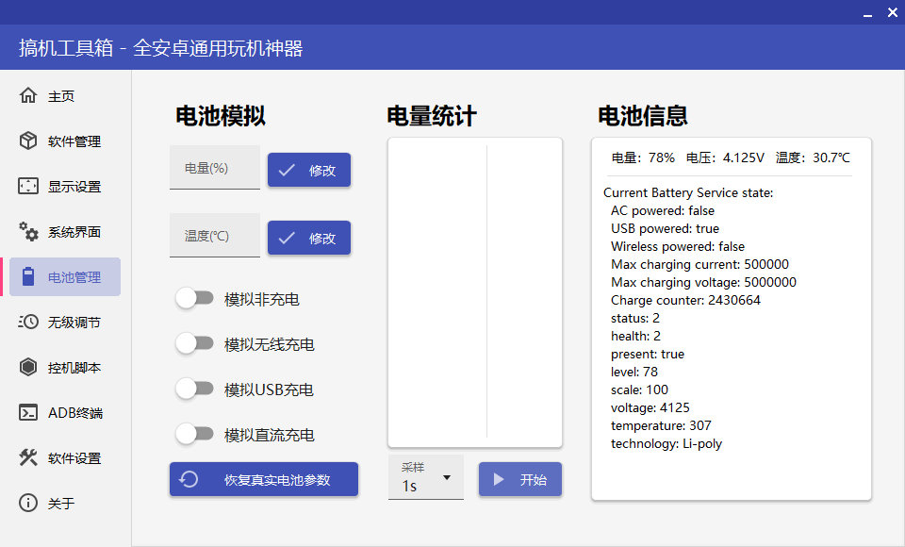
Task: Click the info icon beside 关于
Action: click(x=27, y=503)
